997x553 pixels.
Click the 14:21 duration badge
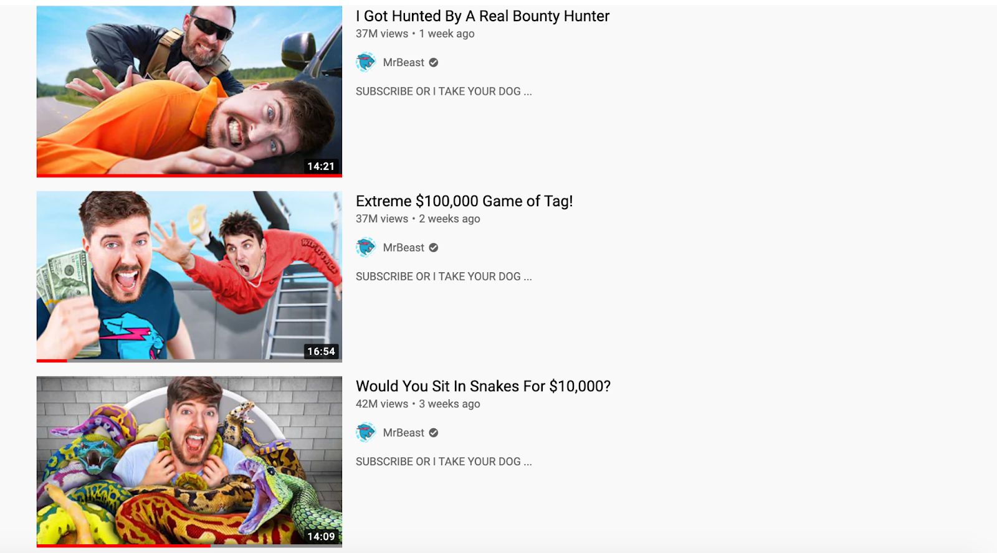click(x=321, y=166)
